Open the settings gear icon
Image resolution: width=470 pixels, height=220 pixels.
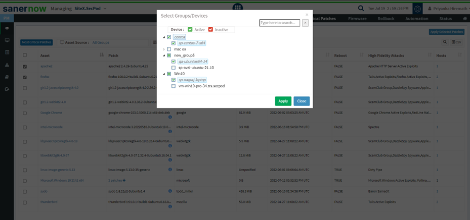pos(417,9)
